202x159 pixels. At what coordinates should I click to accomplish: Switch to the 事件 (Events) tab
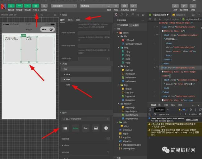pyautogui.click(x=78, y=20)
